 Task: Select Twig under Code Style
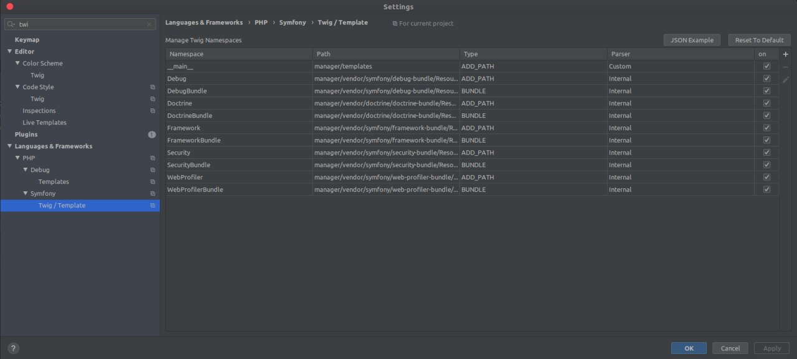click(37, 99)
